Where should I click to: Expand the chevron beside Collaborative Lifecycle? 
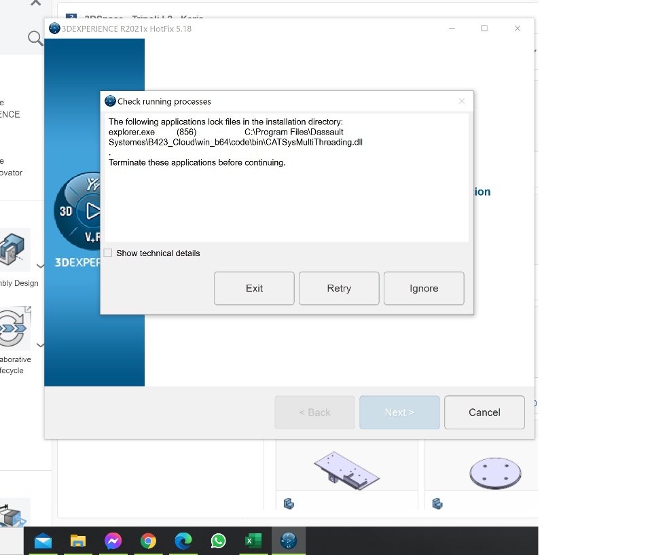point(40,344)
